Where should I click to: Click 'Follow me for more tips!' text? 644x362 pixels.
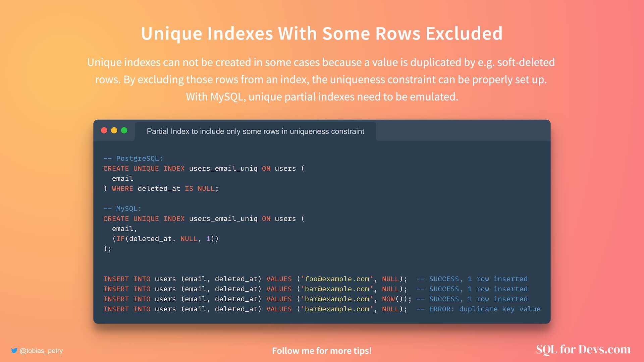(322, 351)
